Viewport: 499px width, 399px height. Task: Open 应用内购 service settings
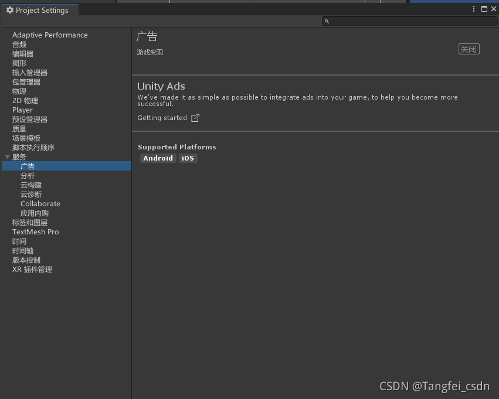coord(35,213)
